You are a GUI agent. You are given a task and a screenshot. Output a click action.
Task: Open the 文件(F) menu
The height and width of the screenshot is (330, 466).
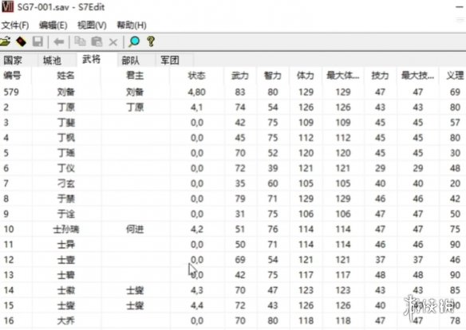[x=15, y=26]
